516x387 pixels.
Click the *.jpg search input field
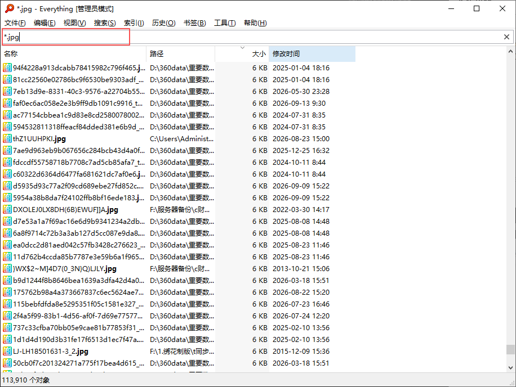[x=253, y=37]
